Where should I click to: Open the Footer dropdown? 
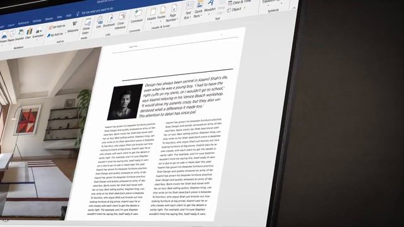click(x=162, y=14)
